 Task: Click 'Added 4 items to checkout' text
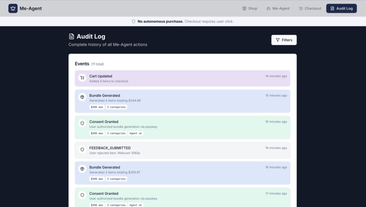109,81
